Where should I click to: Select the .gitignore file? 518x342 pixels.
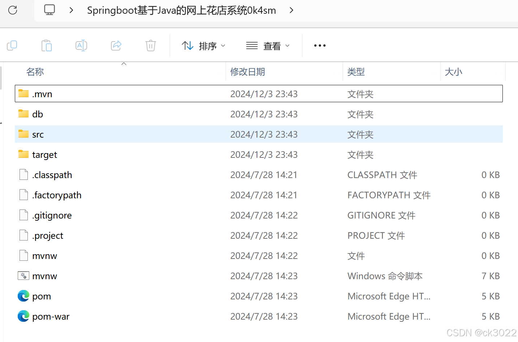(52, 215)
